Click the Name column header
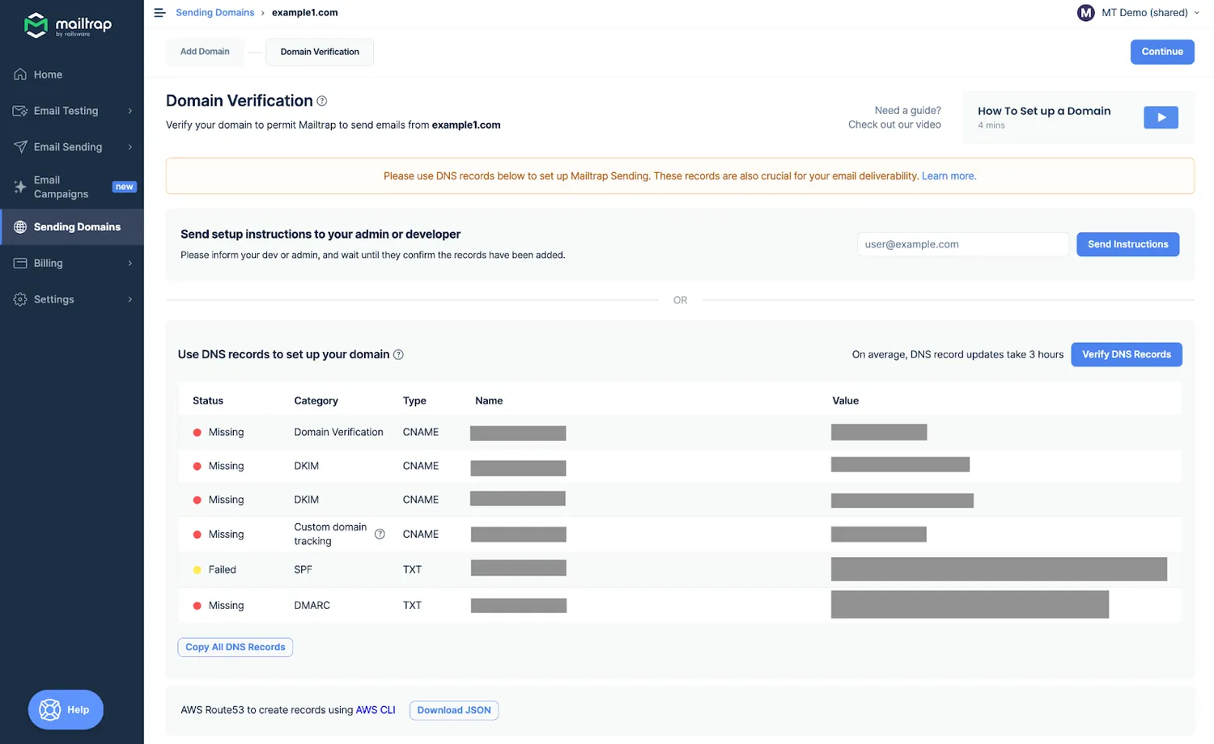The image size is (1214, 744). pyautogui.click(x=489, y=401)
